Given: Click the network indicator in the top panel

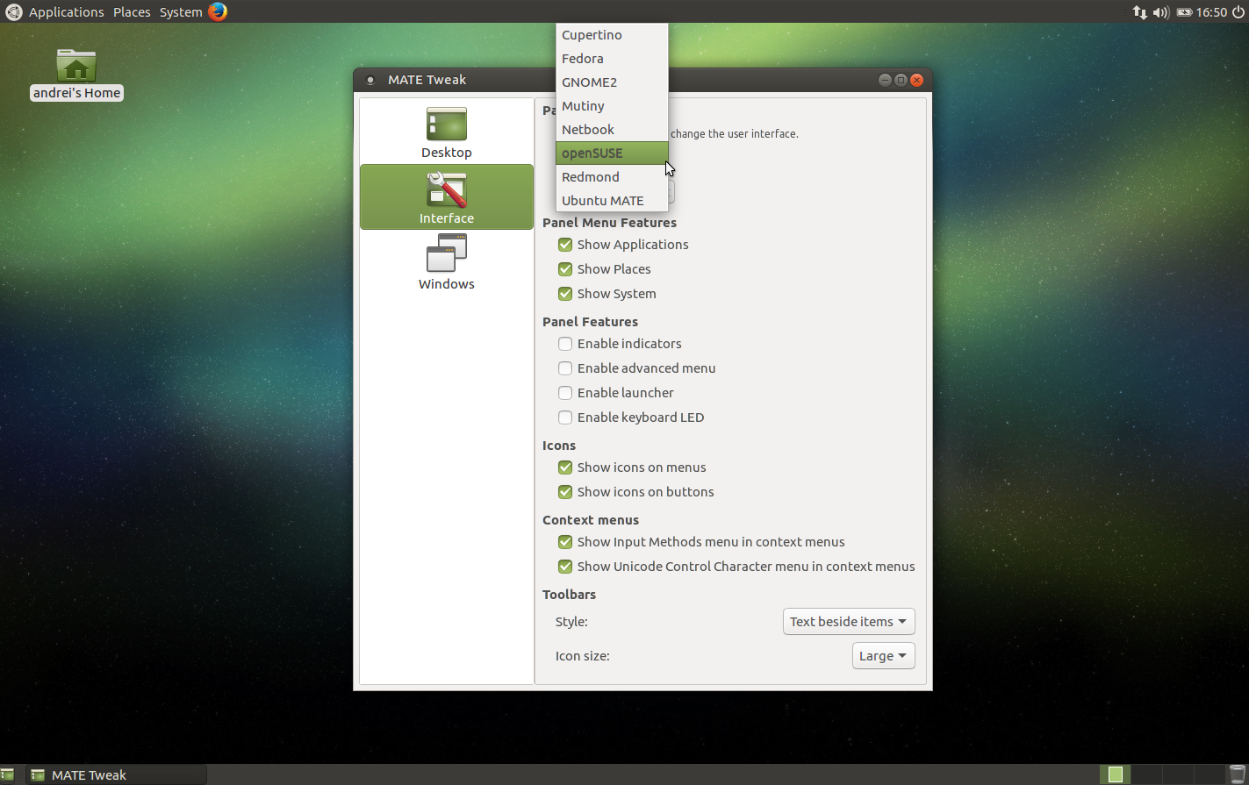Looking at the screenshot, I should coord(1139,11).
